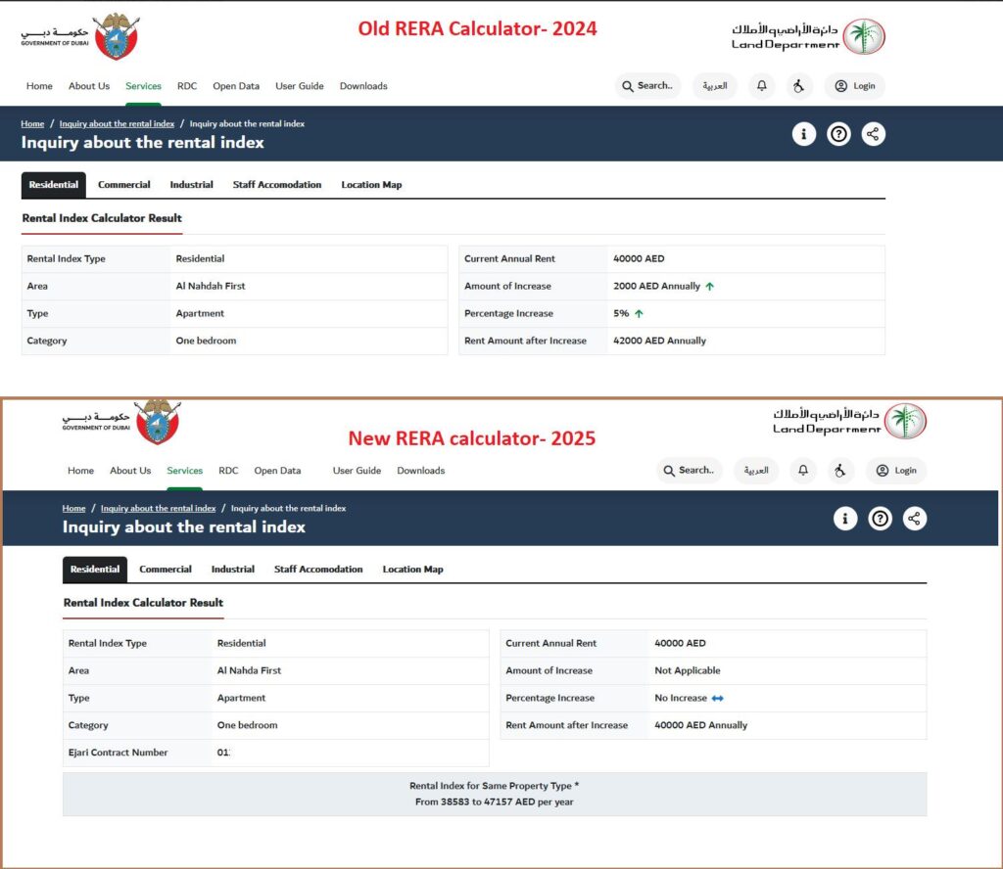
Task: Open User Guide in the 2024 calculator
Action: [x=300, y=85]
